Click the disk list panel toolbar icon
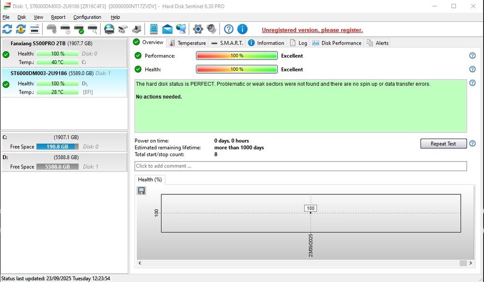 [x=34, y=30]
